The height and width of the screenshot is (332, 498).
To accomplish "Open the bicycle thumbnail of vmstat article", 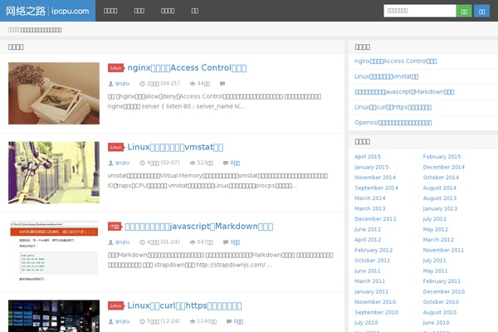I will pyautogui.click(x=54, y=172).
